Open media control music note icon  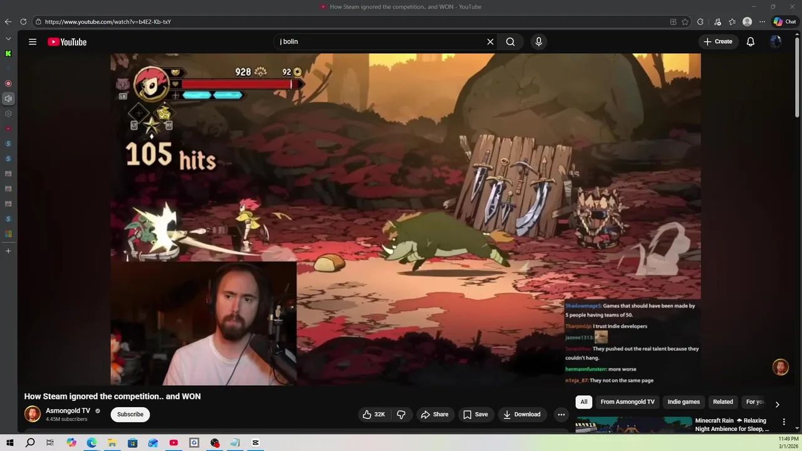tap(717, 22)
